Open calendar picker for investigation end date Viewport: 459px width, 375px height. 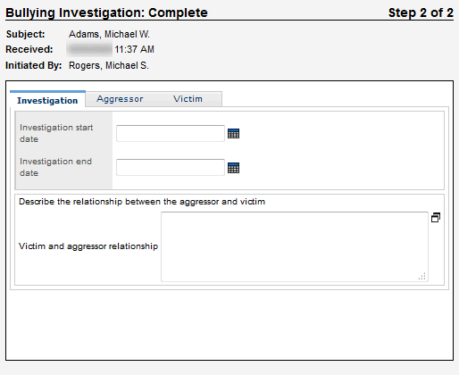point(233,168)
